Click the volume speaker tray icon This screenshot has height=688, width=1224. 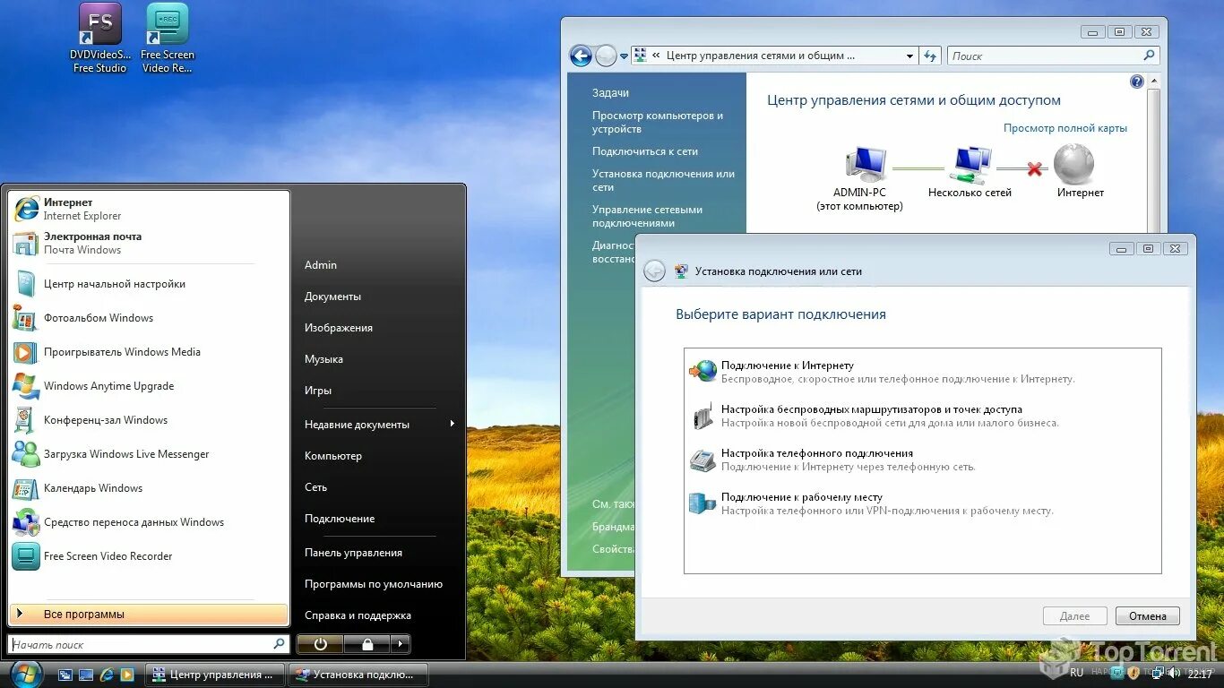[x=1175, y=673]
